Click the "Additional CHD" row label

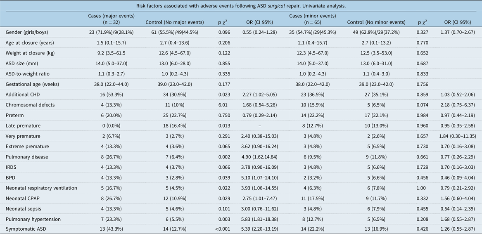23,95
